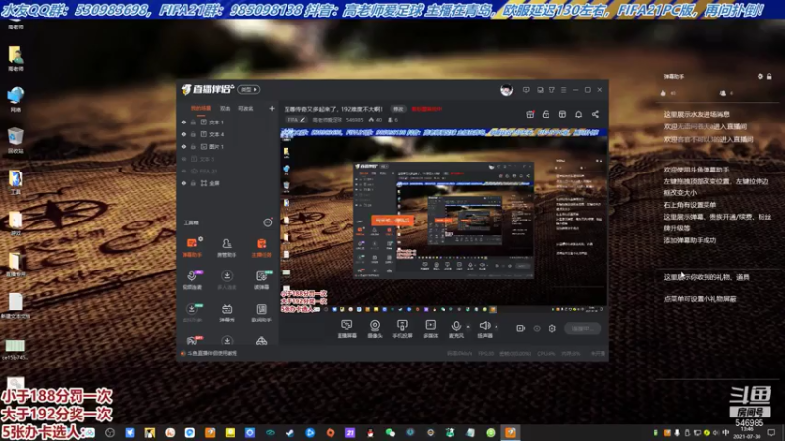Edit the FIFA category tag
The width and height of the screenshot is (785, 441).
296,120
